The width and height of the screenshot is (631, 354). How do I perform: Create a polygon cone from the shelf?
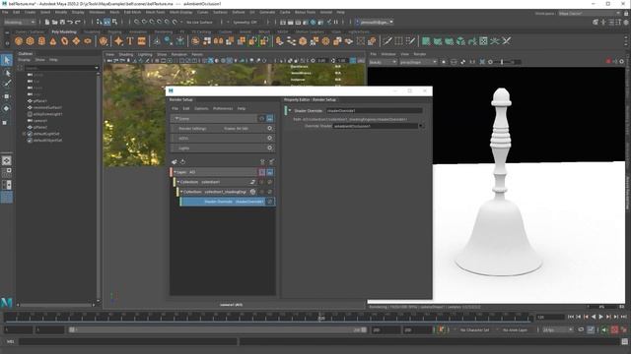click(53, 41)
